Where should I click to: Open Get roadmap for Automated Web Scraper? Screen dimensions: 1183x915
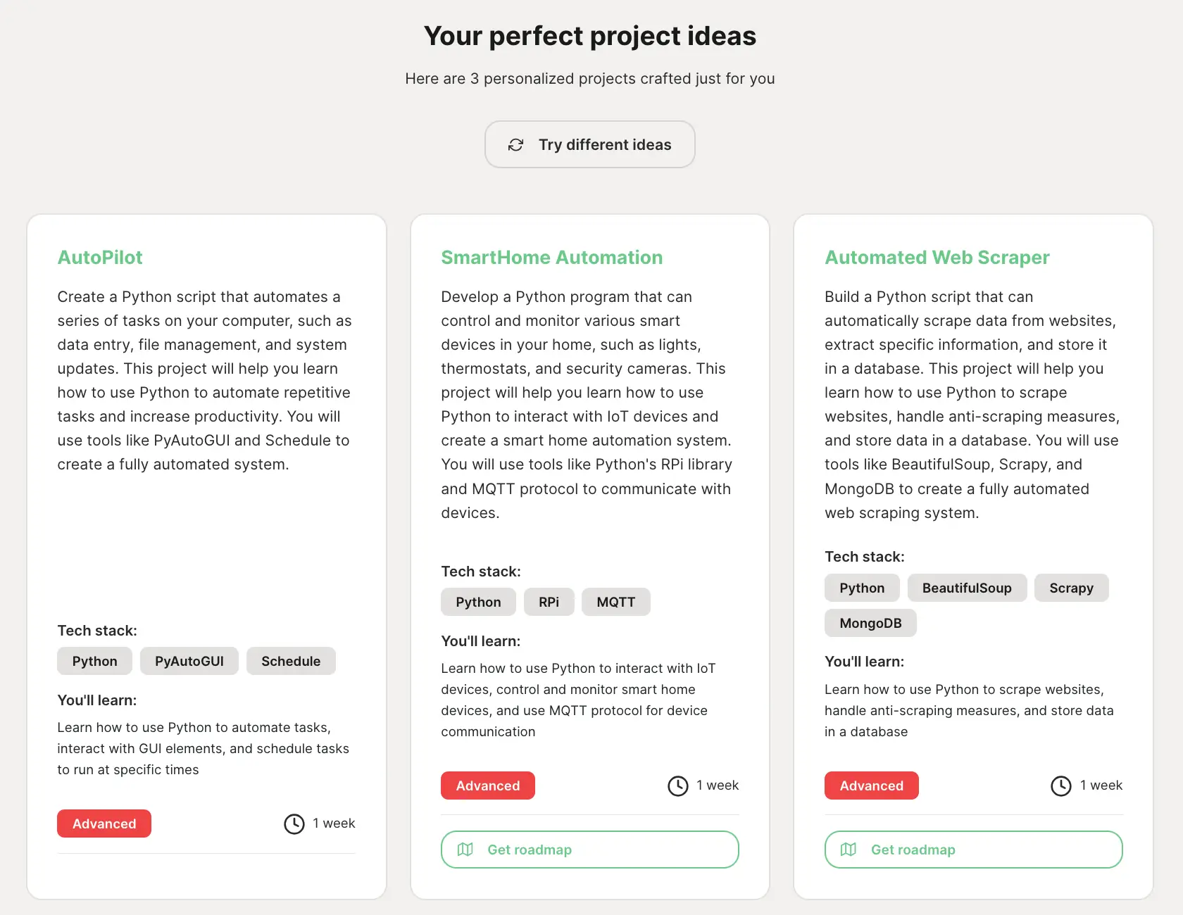[x=974, y=850]
